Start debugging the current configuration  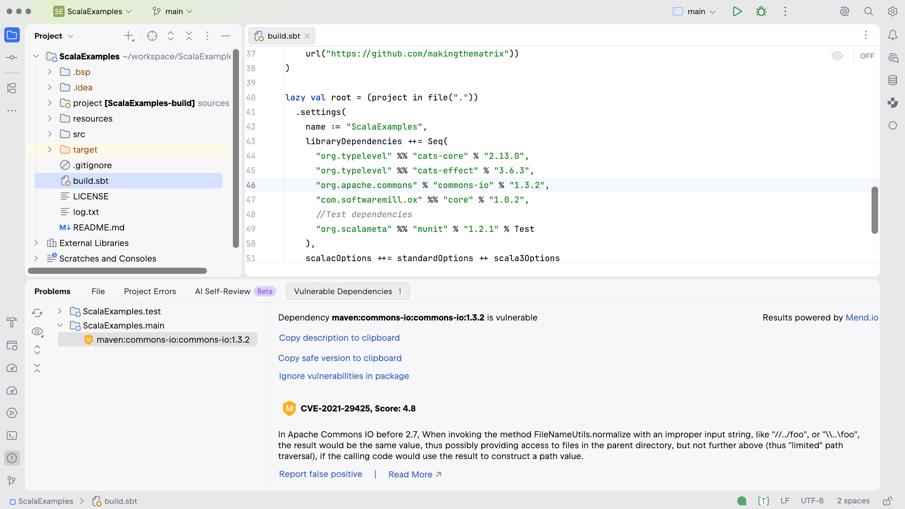click(762, 11)
